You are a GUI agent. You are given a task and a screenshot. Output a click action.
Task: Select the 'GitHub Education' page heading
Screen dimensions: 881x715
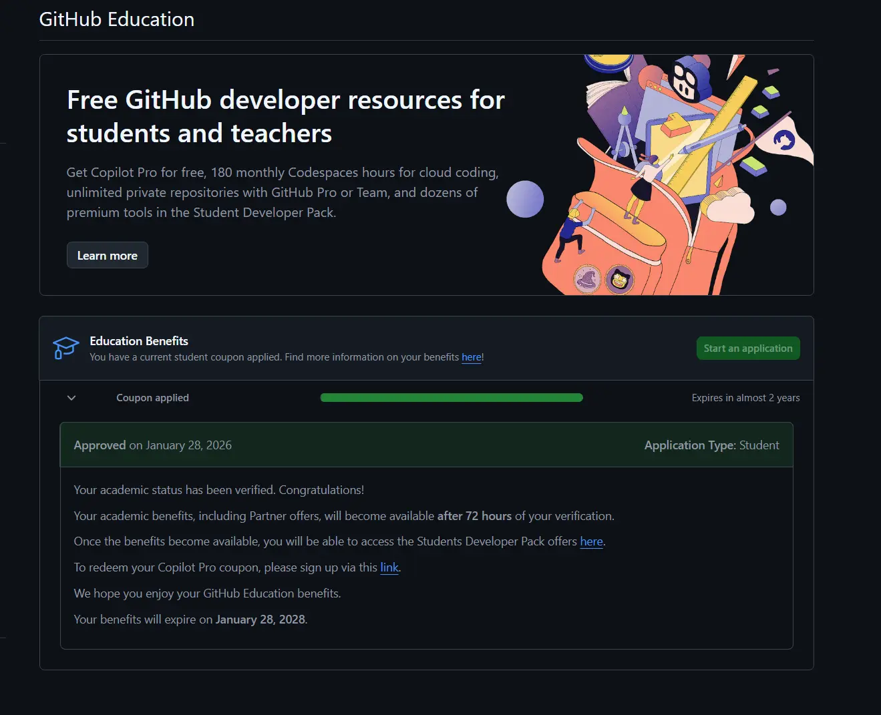pos(117,19)
